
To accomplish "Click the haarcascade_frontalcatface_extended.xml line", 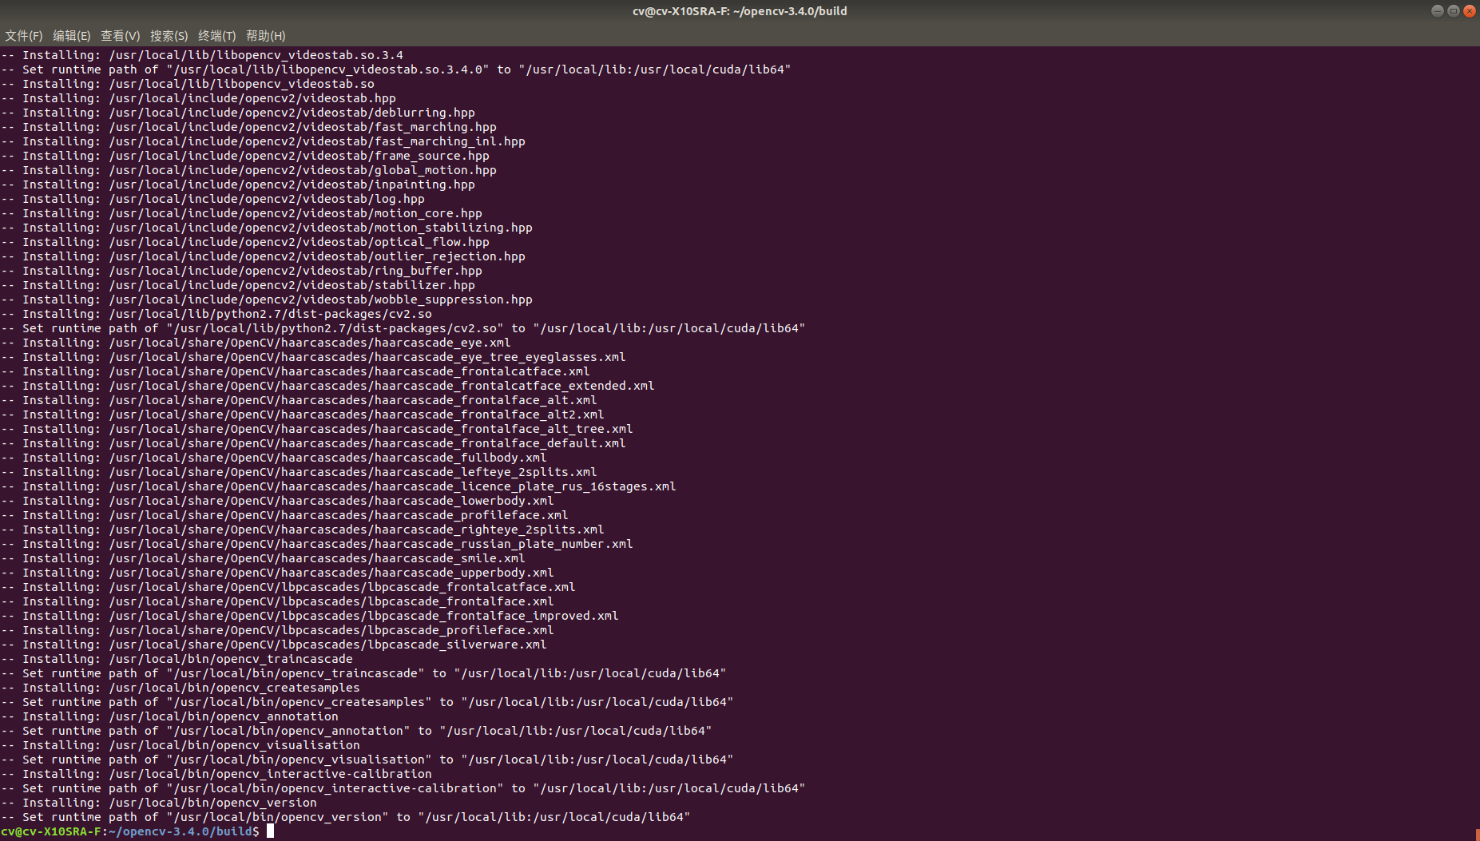I will [327, 386].
